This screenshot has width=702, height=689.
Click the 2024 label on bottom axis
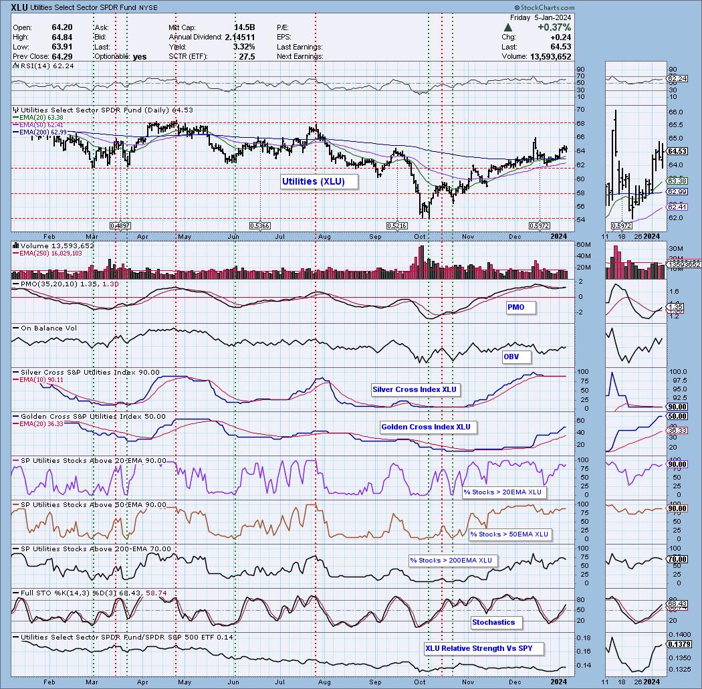pyautogui.click(x=559, y=682)
